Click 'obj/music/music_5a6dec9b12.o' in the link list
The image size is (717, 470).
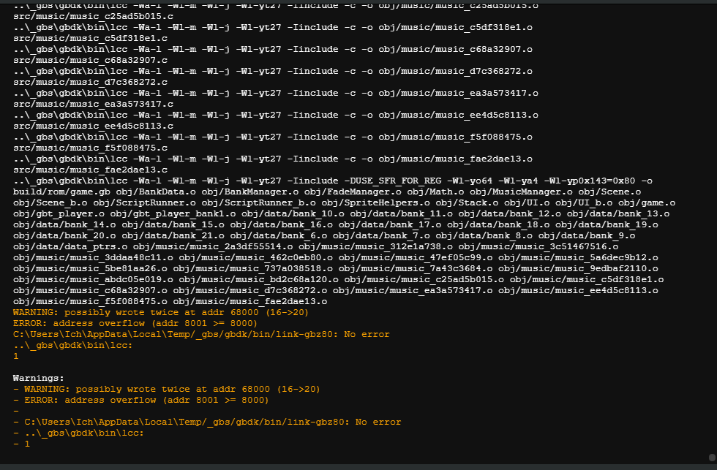click(x=579, y=257)
